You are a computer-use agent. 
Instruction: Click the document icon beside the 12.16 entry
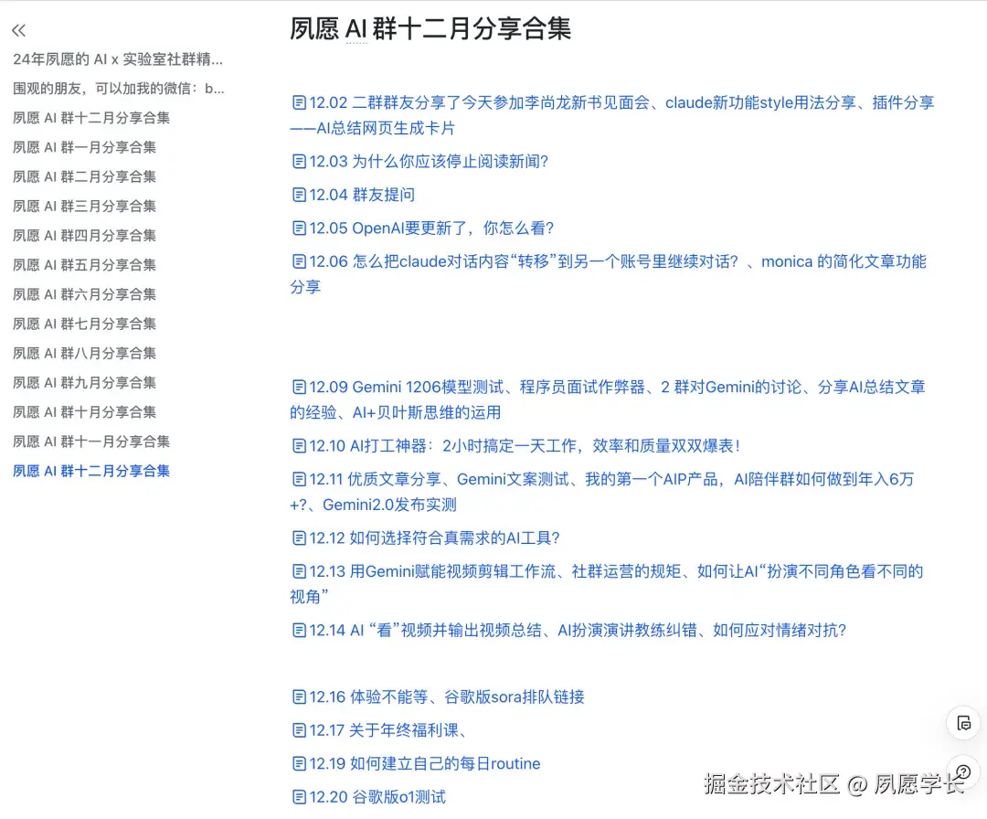(299, 697)
